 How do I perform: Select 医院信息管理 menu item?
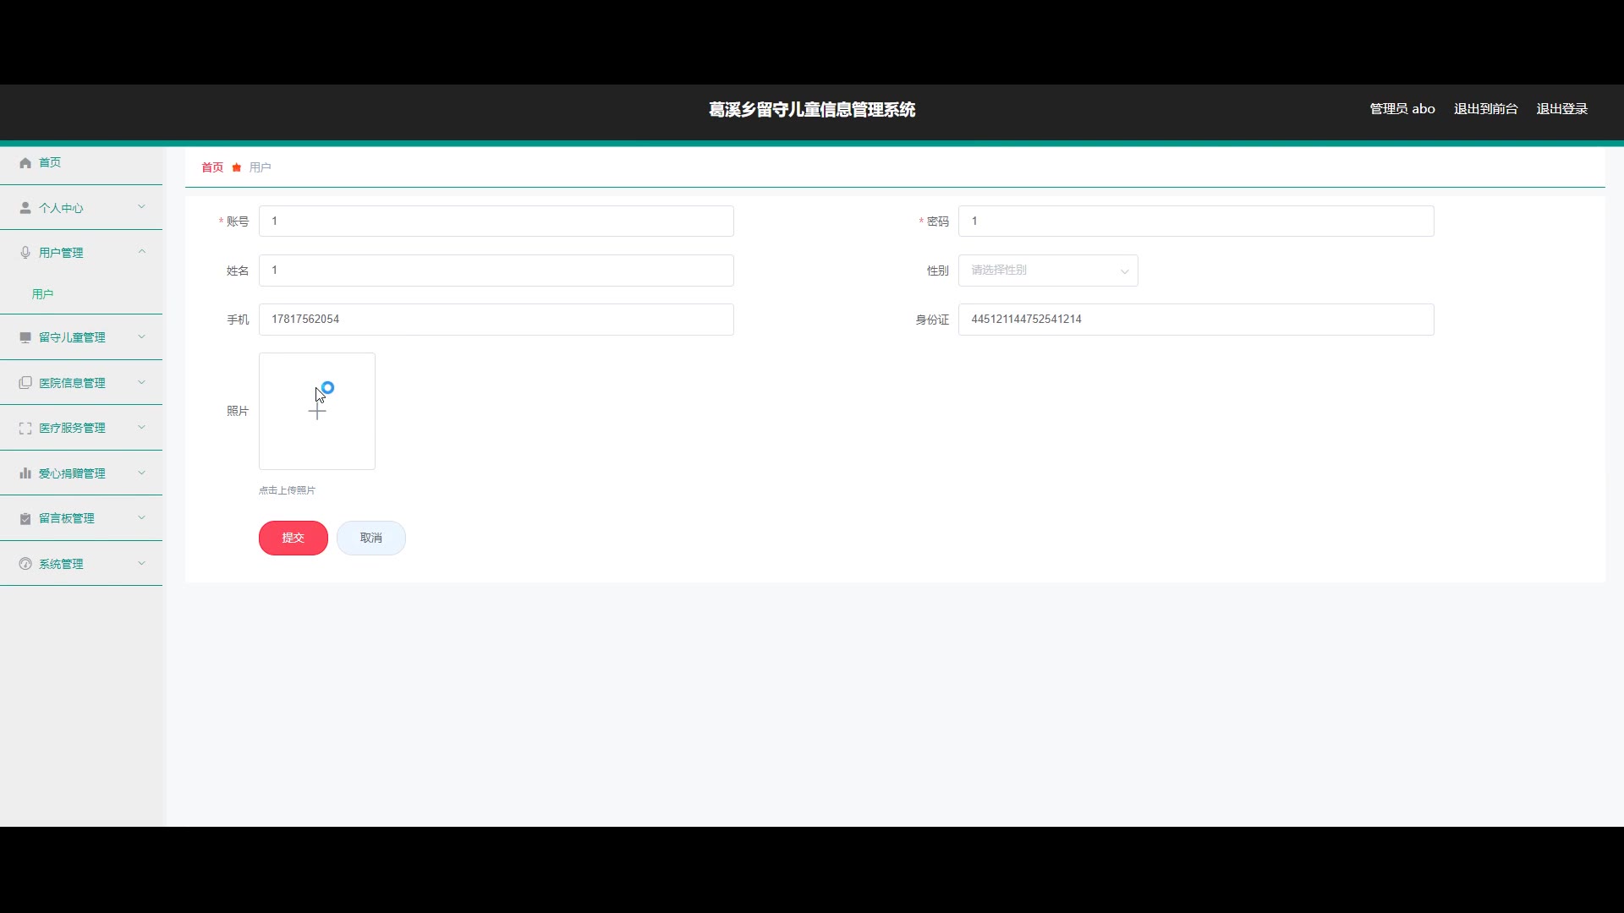81,383
